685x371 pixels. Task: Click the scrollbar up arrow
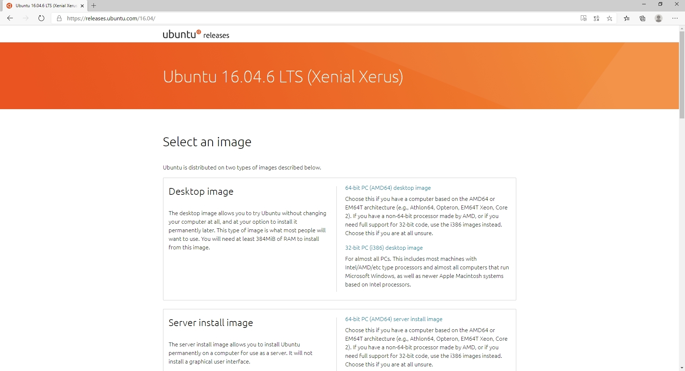682,29
